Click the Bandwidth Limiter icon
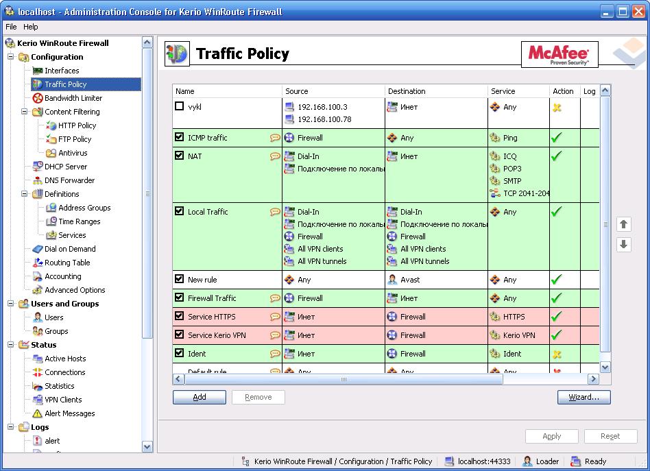The width and height of the screenshot is (650, 471). click(37, 98)
